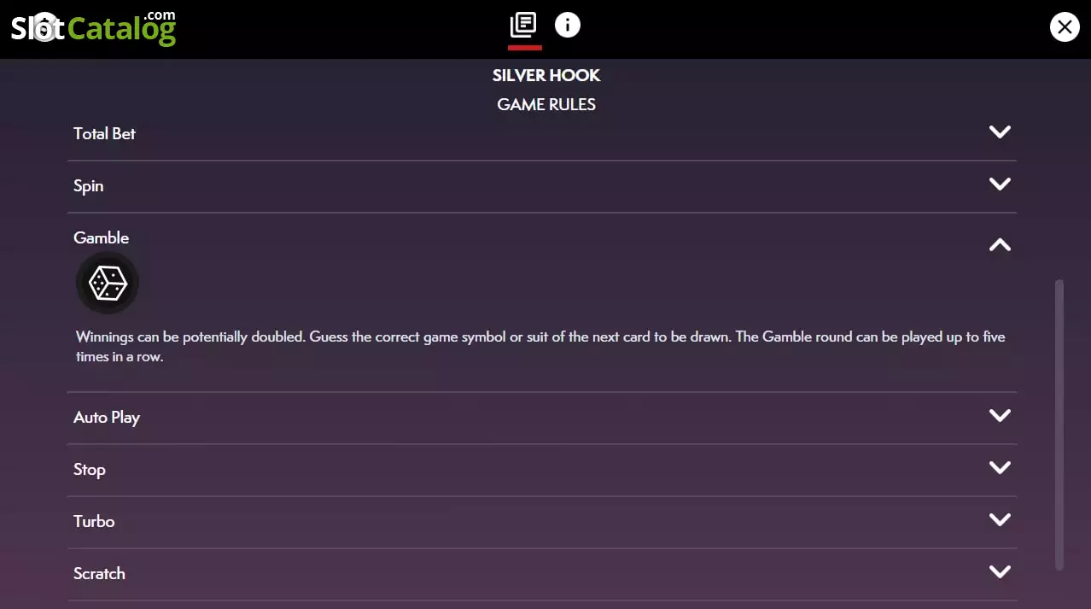Open the game rules document tab icon
The image size is (1091, 609).
point(523,25)
